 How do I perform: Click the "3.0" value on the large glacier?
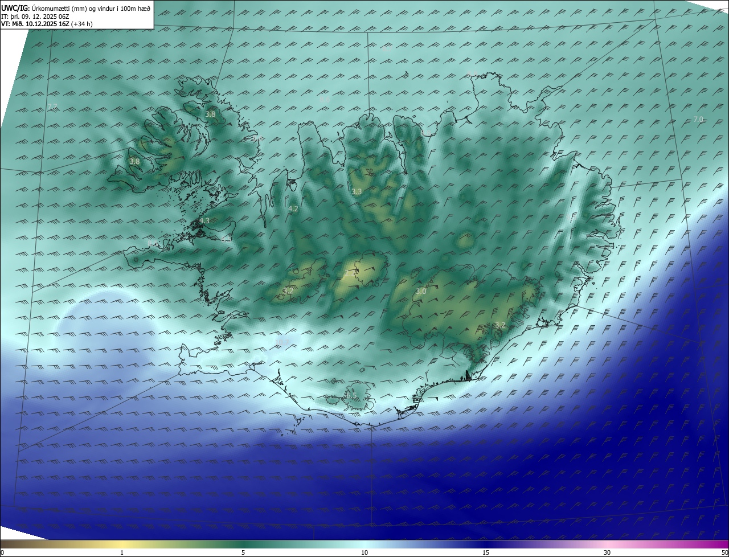(x=421, y=291)
